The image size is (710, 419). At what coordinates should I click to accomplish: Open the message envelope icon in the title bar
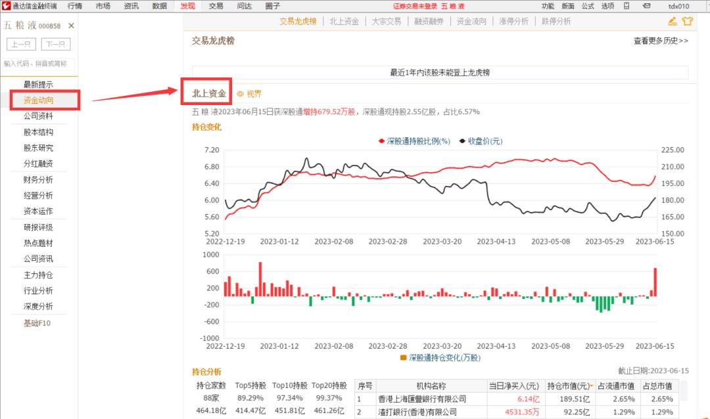pos(647,5)
